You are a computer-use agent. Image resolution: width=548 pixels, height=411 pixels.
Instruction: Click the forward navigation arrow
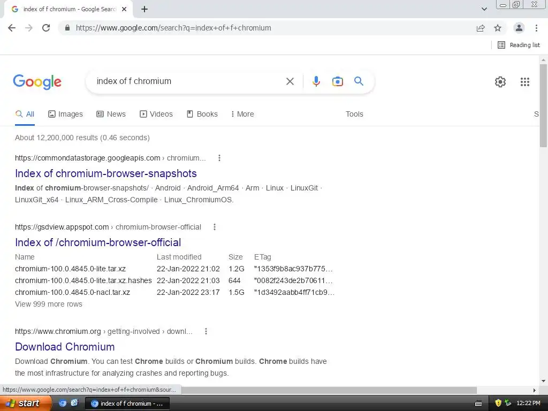[29, 28]
